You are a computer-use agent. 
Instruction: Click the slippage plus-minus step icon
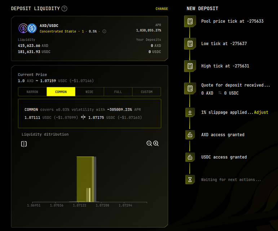(x=190, y=112)
